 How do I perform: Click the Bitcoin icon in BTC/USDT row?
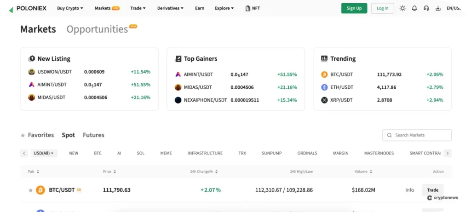pyautogui.click(x=40, y=190)
